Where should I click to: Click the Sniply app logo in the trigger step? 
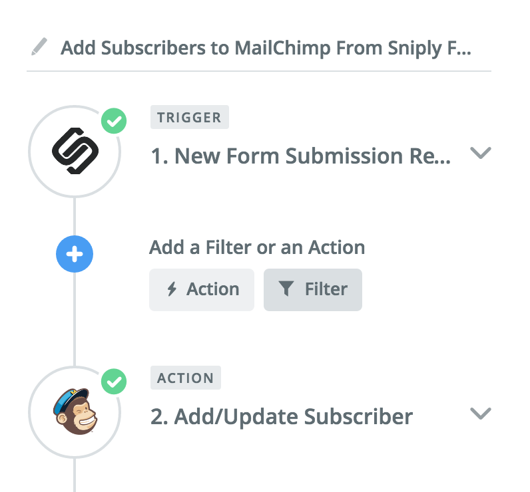[75, 151]
